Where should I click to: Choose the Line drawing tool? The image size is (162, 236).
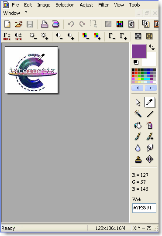pyautogui.click(x=150, y=114)
